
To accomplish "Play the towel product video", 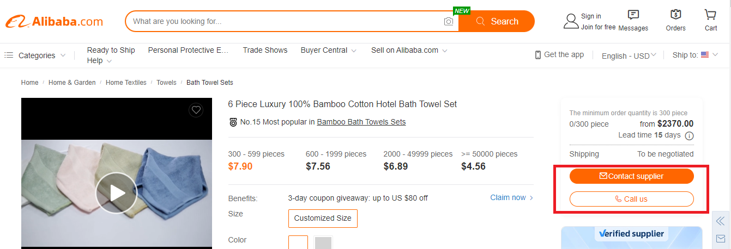I will click(x=116, y=193).
